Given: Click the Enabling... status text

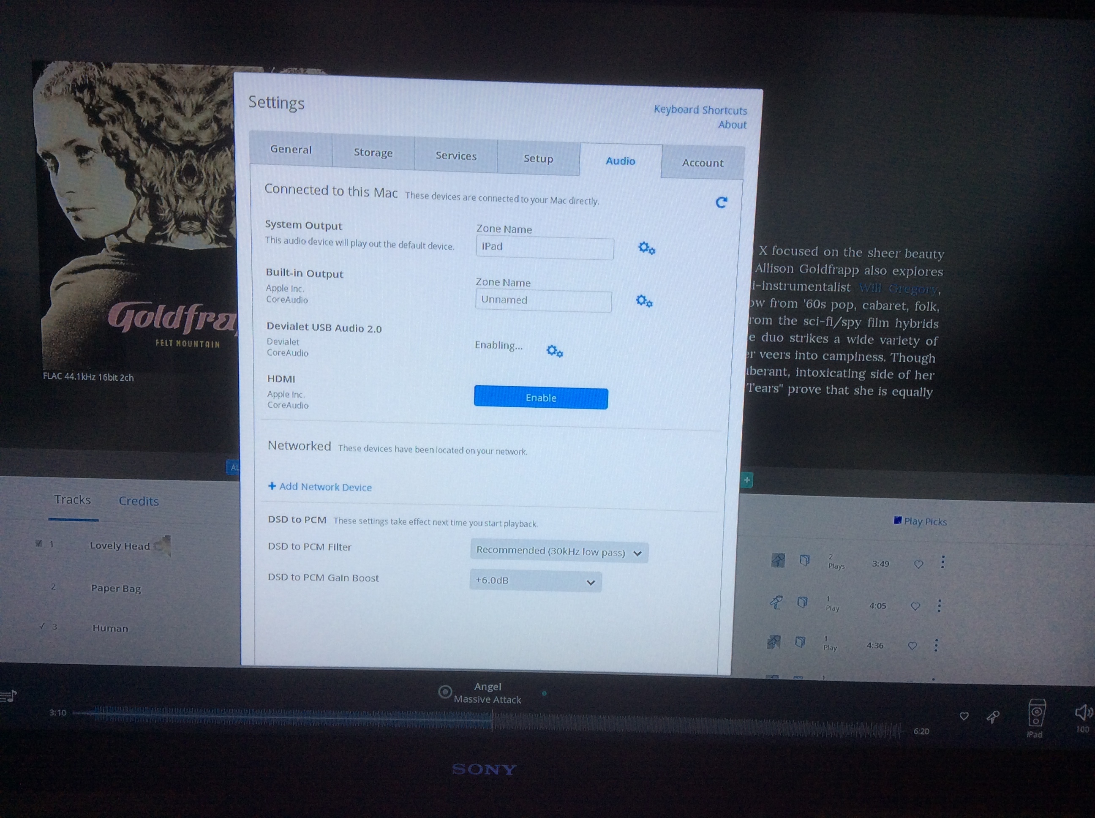Looking at the screenshot, I should pyautogui.click(x=498, y=345).
